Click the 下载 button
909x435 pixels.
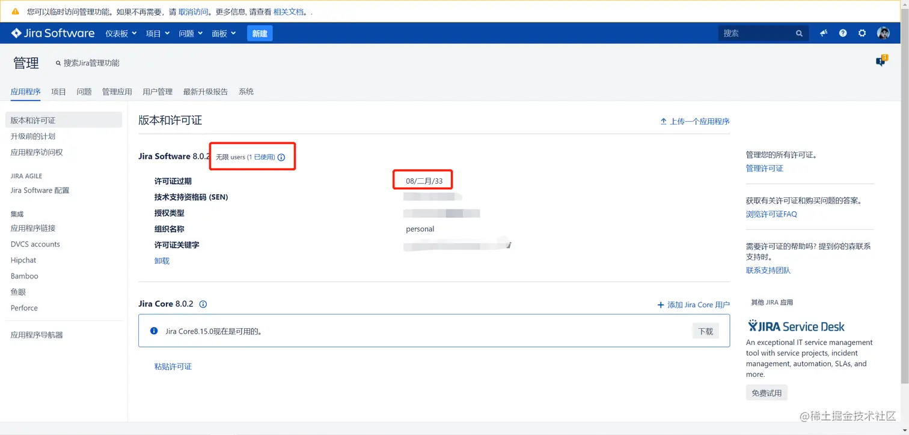click(706, 331)
